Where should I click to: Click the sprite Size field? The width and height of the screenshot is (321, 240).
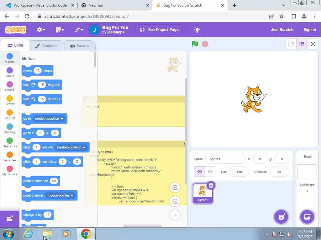pos(239,172)
